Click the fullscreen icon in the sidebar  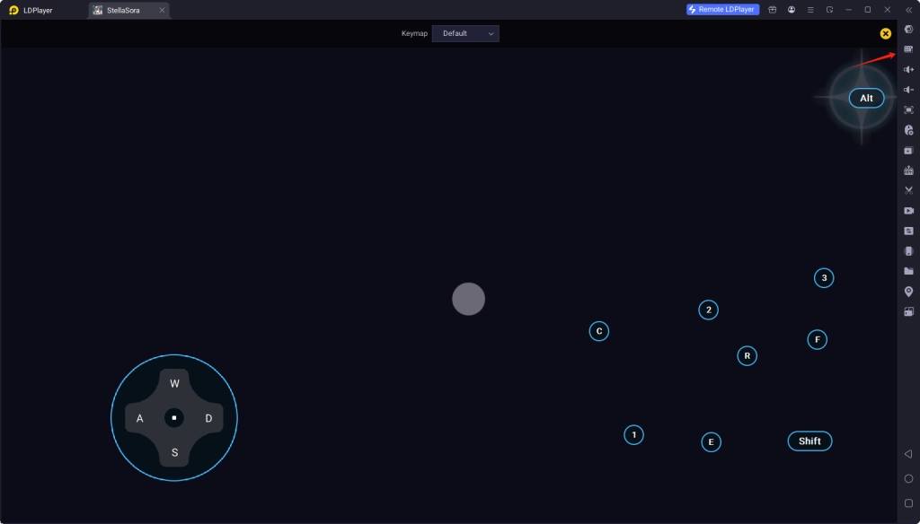click(x=907, y=109)
